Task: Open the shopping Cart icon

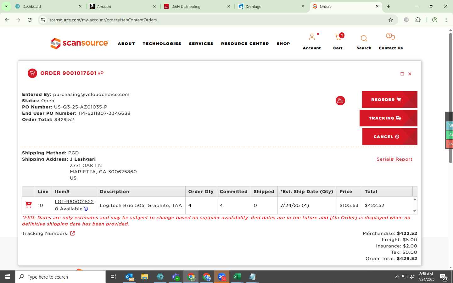Action: coord(338,37)
